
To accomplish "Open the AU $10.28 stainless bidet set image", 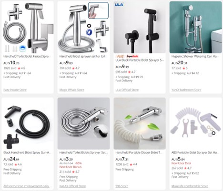I will pos(28,27).
